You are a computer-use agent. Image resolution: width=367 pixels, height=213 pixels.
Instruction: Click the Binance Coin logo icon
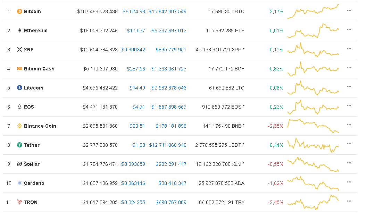click(19, 126)
